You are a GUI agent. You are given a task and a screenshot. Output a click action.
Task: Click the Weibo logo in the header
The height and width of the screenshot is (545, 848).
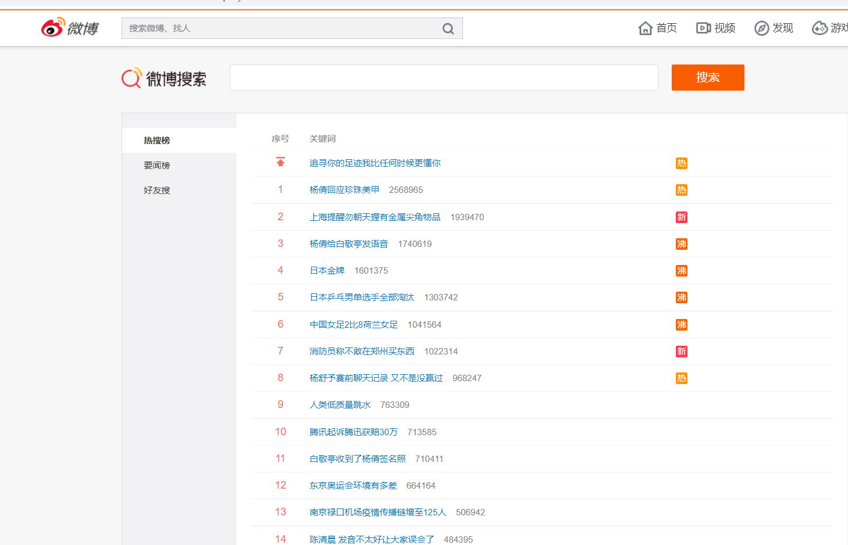[70, 27]
